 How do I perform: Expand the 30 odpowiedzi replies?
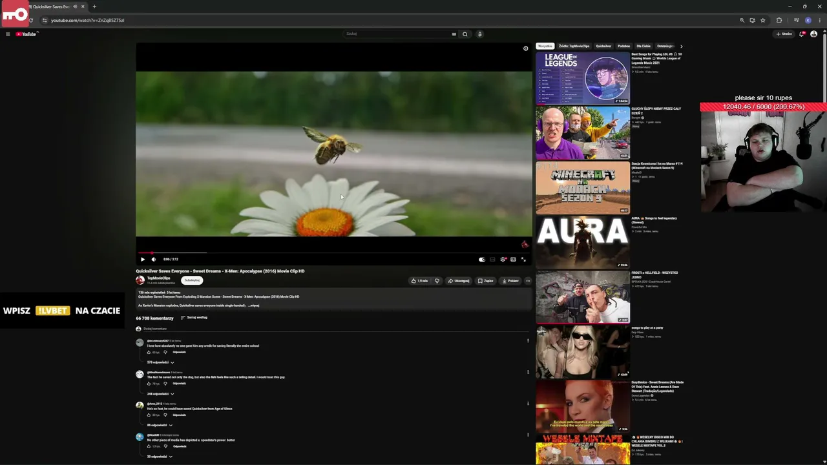[160, 457]
